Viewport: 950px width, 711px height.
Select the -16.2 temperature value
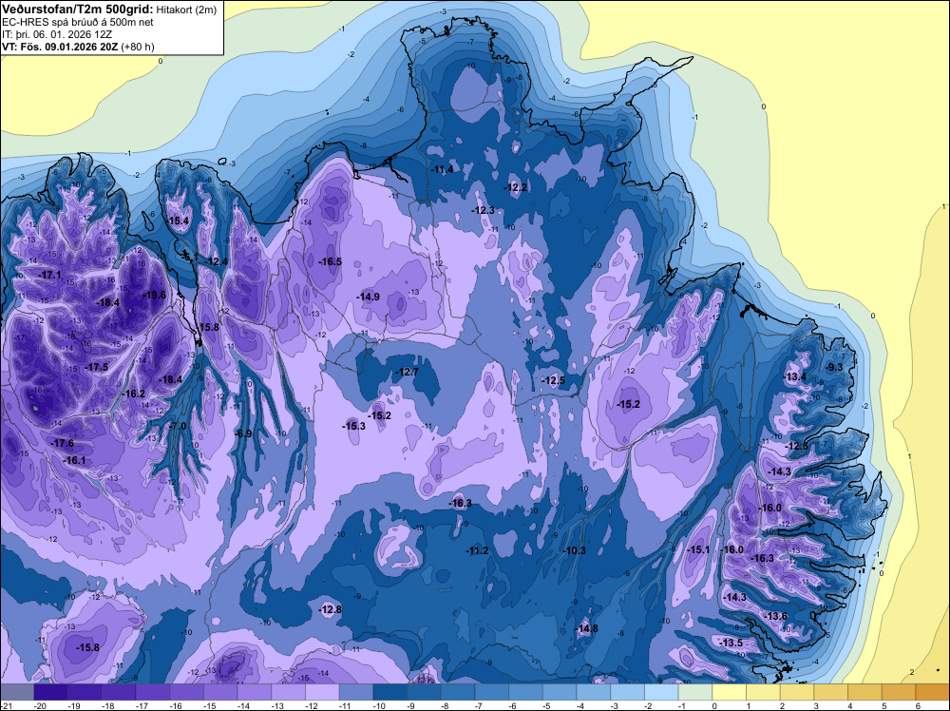click(x=133, y=394)
